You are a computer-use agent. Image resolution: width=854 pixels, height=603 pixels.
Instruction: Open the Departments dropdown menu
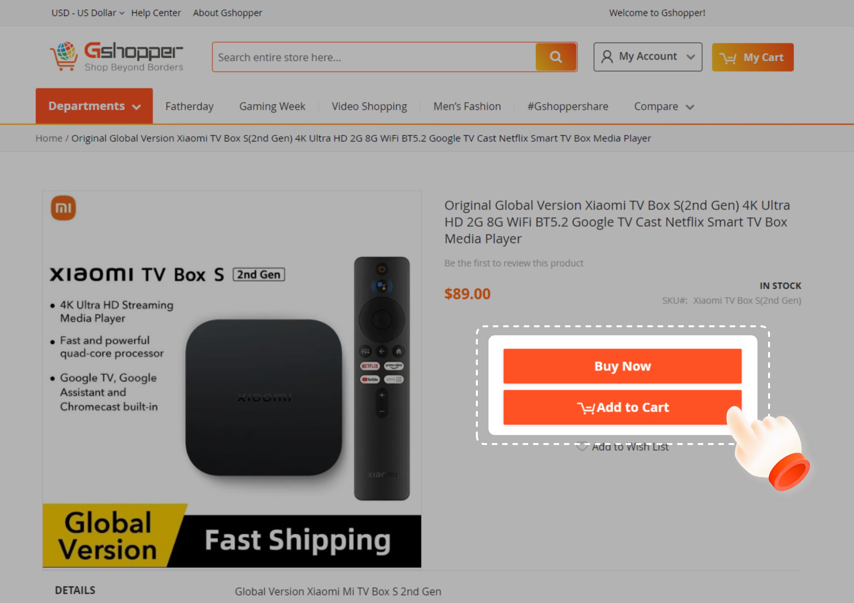click(94, 106)
